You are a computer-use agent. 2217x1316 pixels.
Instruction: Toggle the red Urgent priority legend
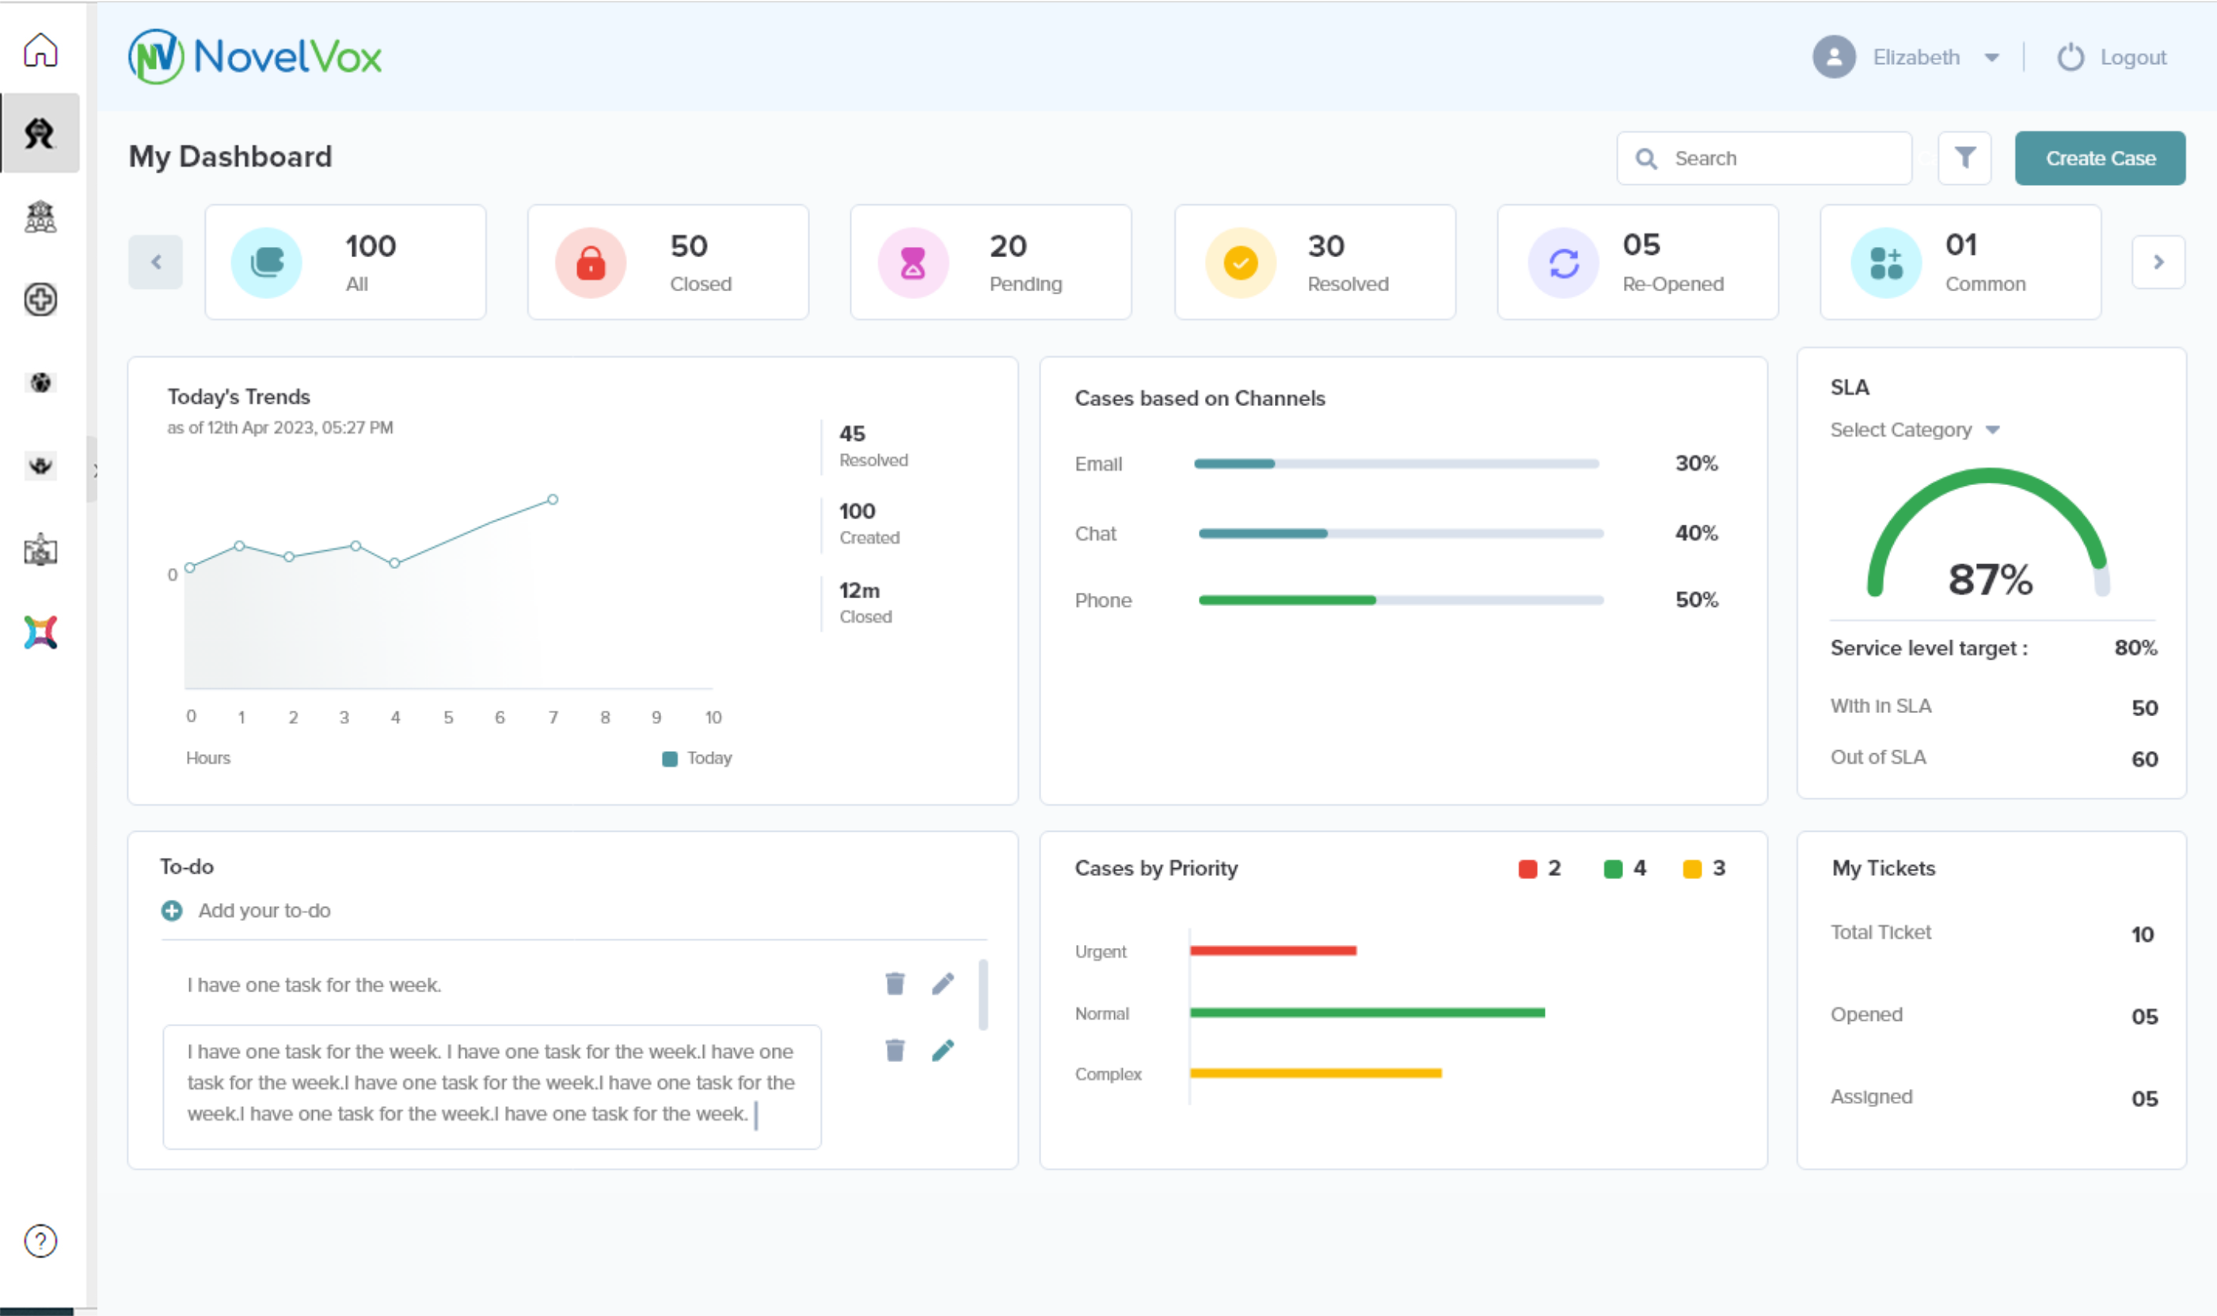pos(1527,869)
